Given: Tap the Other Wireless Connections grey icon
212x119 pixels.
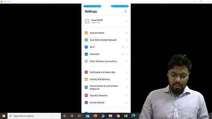Looking at the screenshot, I should tap(86, 61).
